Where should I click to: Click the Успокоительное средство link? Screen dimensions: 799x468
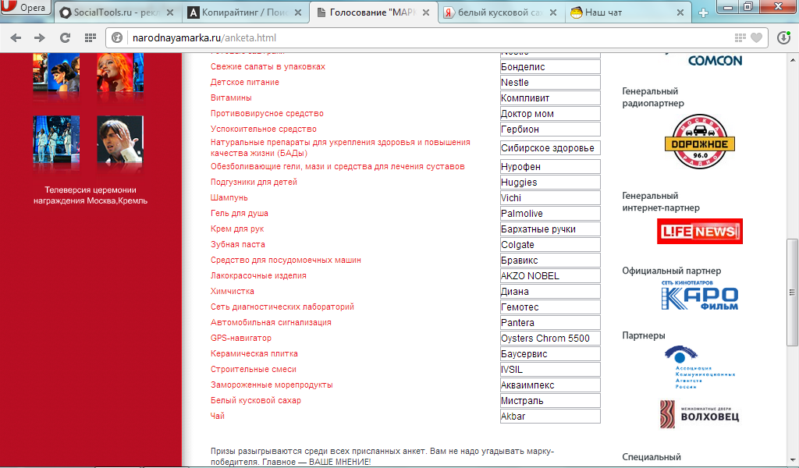click(264, 129)
